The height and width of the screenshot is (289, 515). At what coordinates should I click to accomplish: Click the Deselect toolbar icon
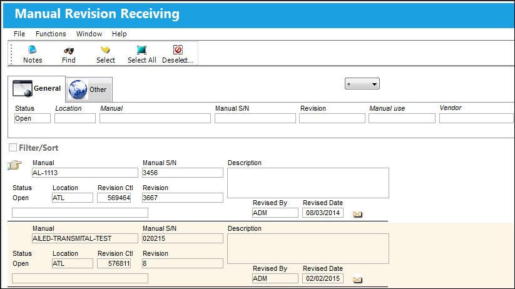[178, 50]
